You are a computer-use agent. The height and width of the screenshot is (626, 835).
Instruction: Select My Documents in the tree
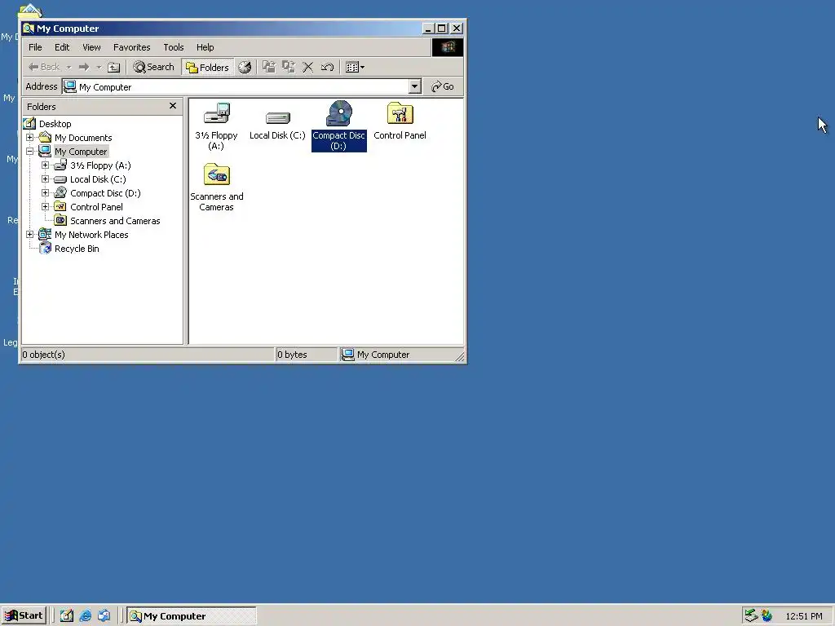tap(83, 138)
